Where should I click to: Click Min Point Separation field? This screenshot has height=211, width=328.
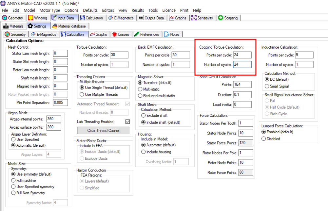60,103
